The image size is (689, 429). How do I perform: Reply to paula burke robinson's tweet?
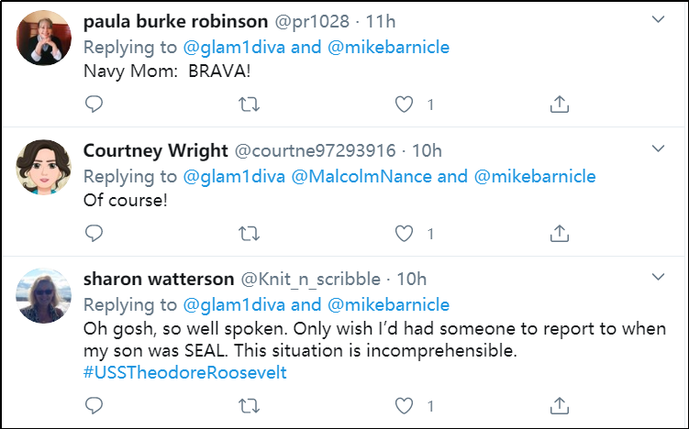coord(94,104)
